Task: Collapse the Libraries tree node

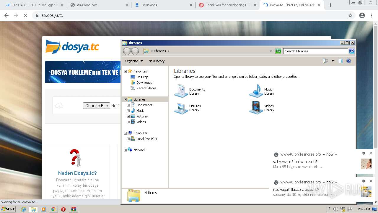Action: click(125, 99)
